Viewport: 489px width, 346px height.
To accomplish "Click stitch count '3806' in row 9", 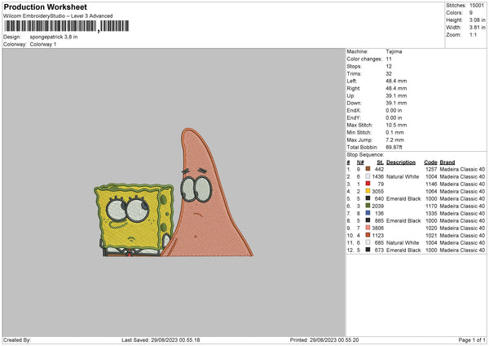I will point(377,228).
